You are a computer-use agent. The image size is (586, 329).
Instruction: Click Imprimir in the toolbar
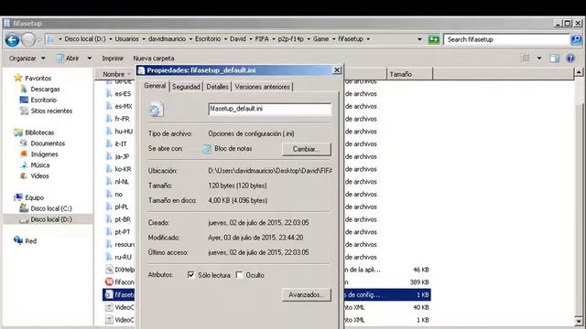(x=113, y=58)
